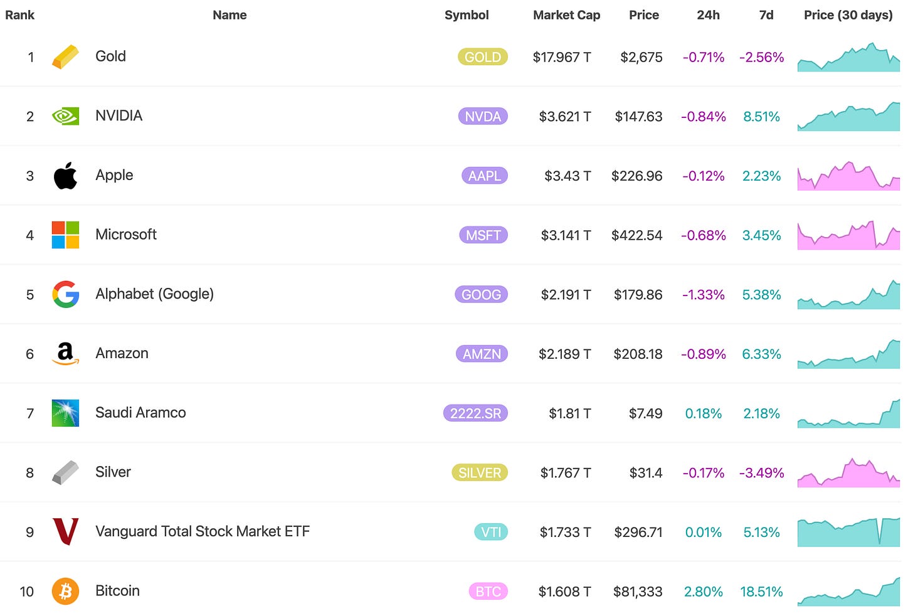Screen dimensions: 913x616
Task: Click the AMZN symbol badge
Action: tap(482, 354)
